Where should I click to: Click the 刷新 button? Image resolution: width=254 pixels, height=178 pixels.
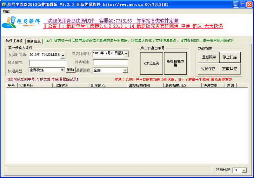pos(70,70)
